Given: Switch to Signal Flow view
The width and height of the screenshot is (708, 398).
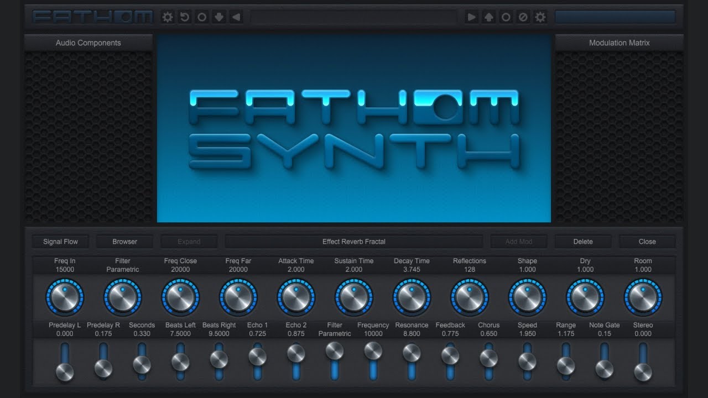Looking at the screenshot, I should [61, 242].
